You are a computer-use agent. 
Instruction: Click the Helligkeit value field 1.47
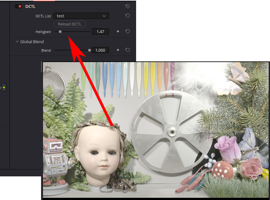pos(100,31)
